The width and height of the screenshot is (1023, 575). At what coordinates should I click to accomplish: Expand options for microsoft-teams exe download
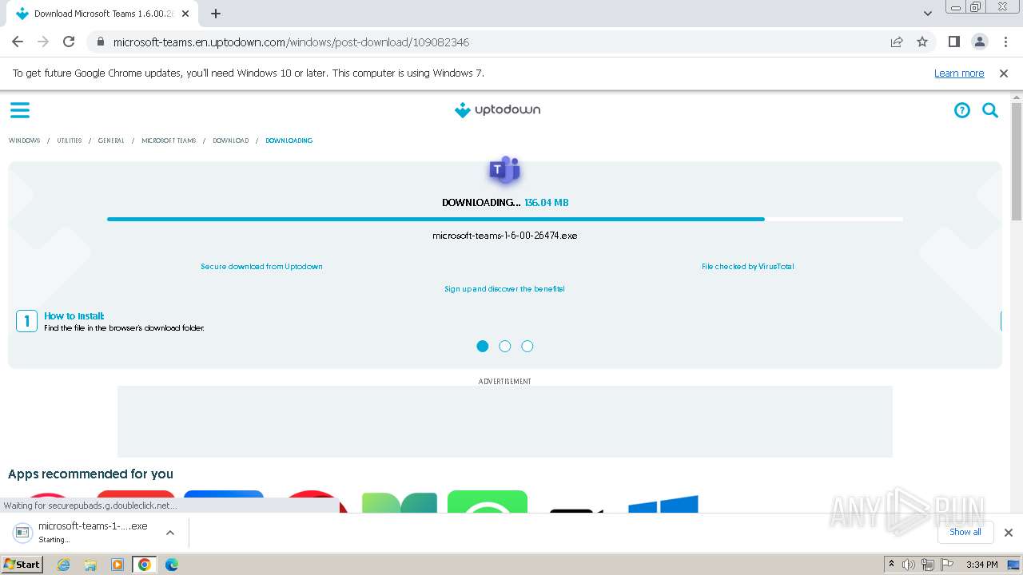pyautogui.click(x=170, y=533)
